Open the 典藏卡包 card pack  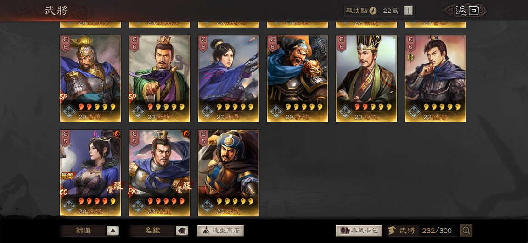tap(359, 231)
